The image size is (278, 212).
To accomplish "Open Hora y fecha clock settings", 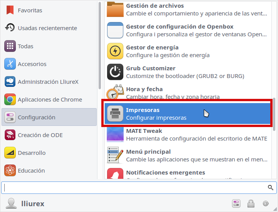I will (x=187, y=93).
